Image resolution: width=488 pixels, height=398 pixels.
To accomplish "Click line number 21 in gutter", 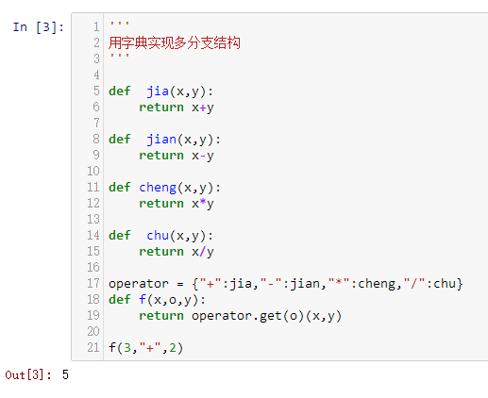I will (x=93, y=347).
